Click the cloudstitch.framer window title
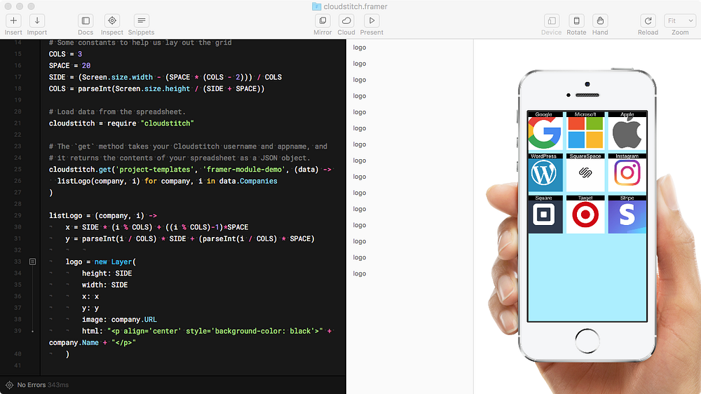 click(355, 6)
